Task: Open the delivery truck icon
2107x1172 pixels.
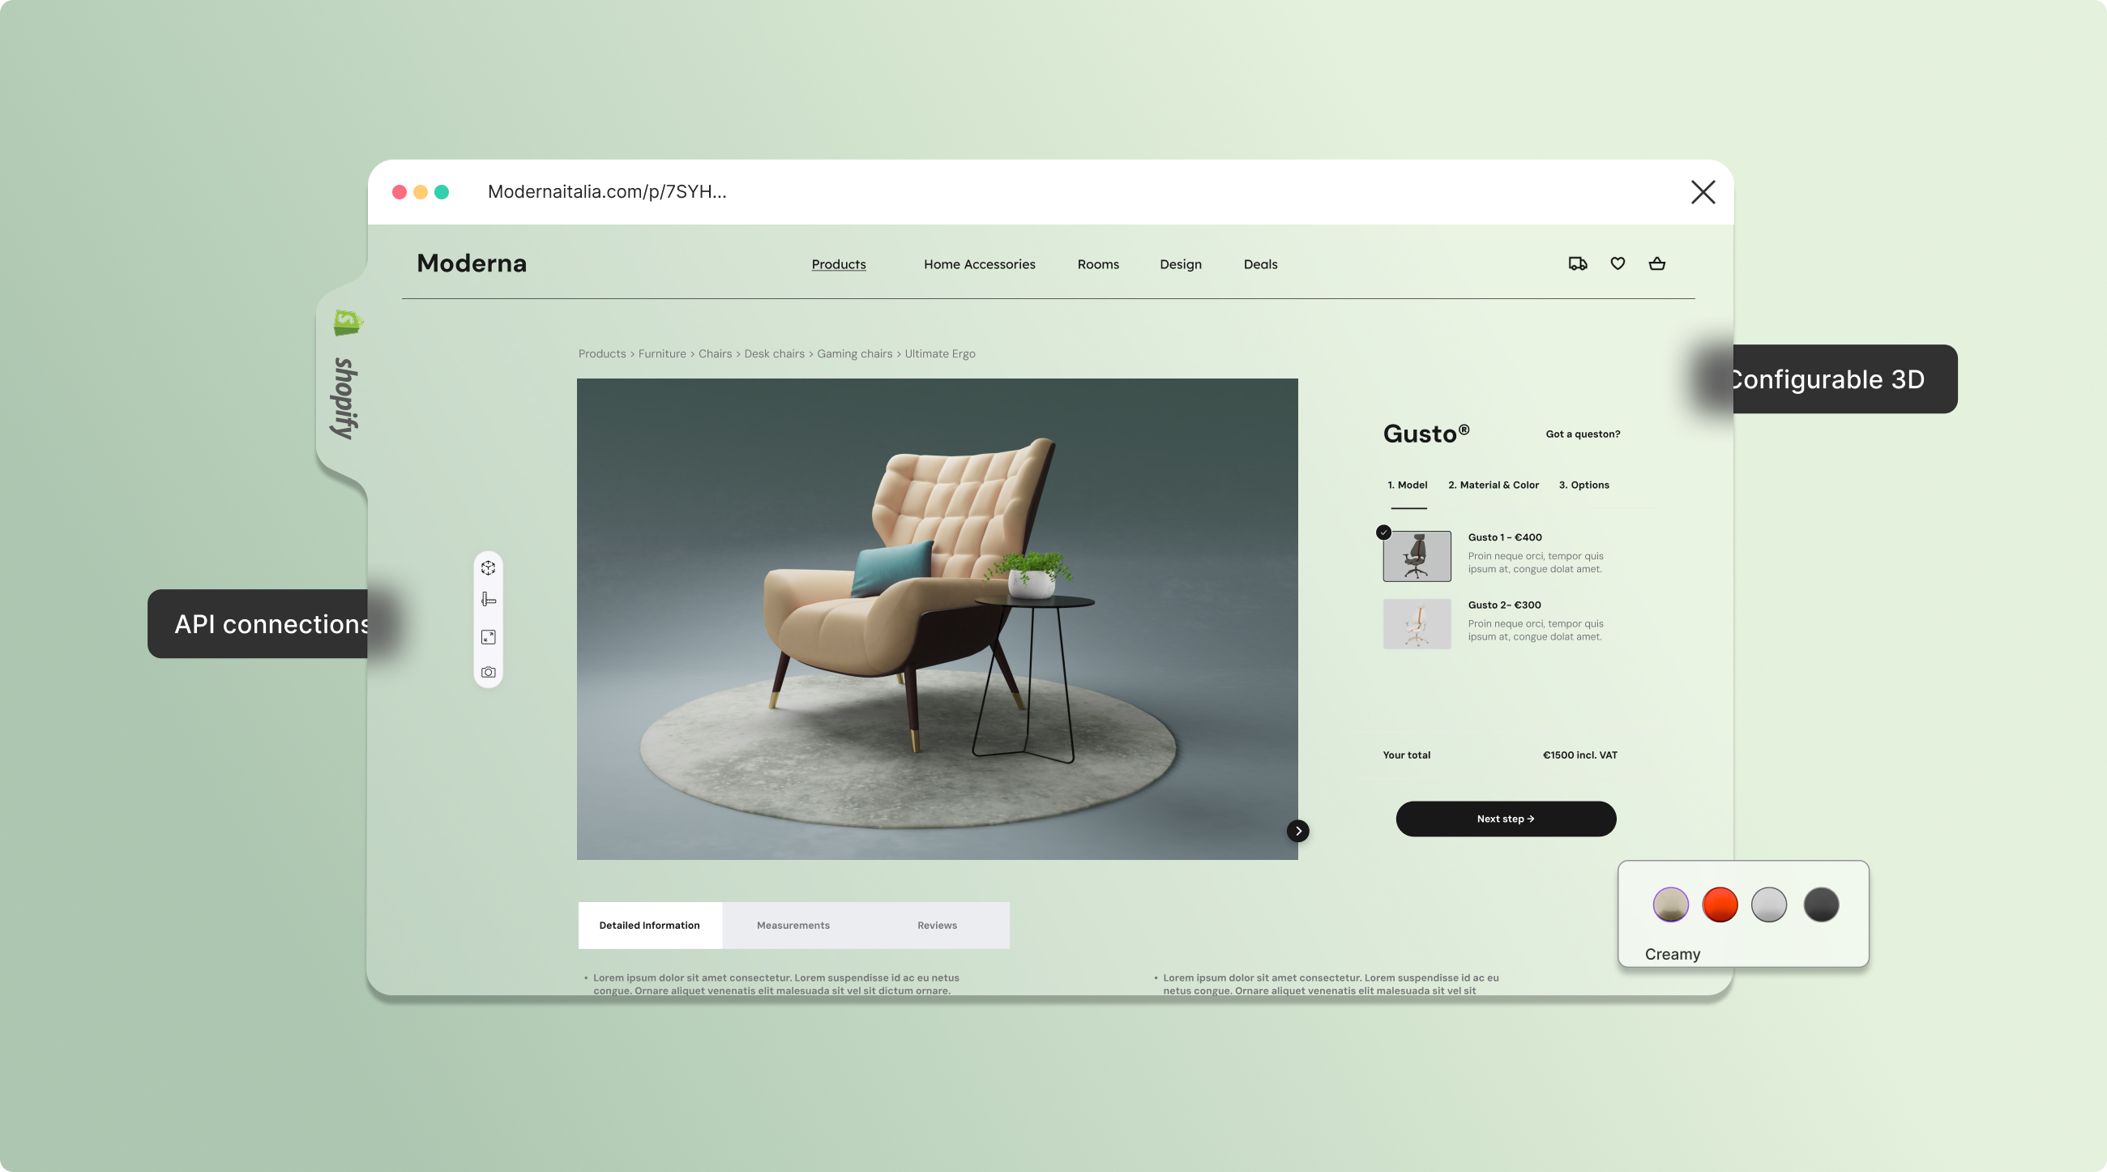Action: coord(1578,263)
